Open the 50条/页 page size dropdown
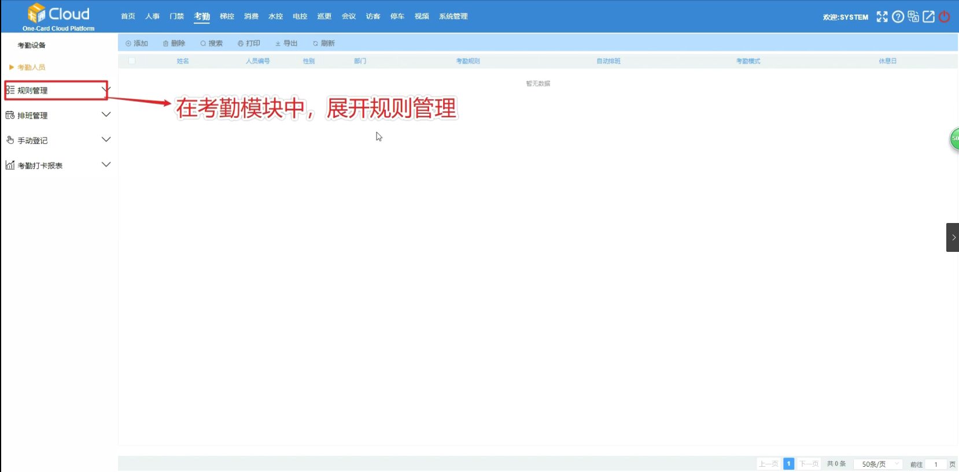The image size is (959, 472). [x=877, y=464]
